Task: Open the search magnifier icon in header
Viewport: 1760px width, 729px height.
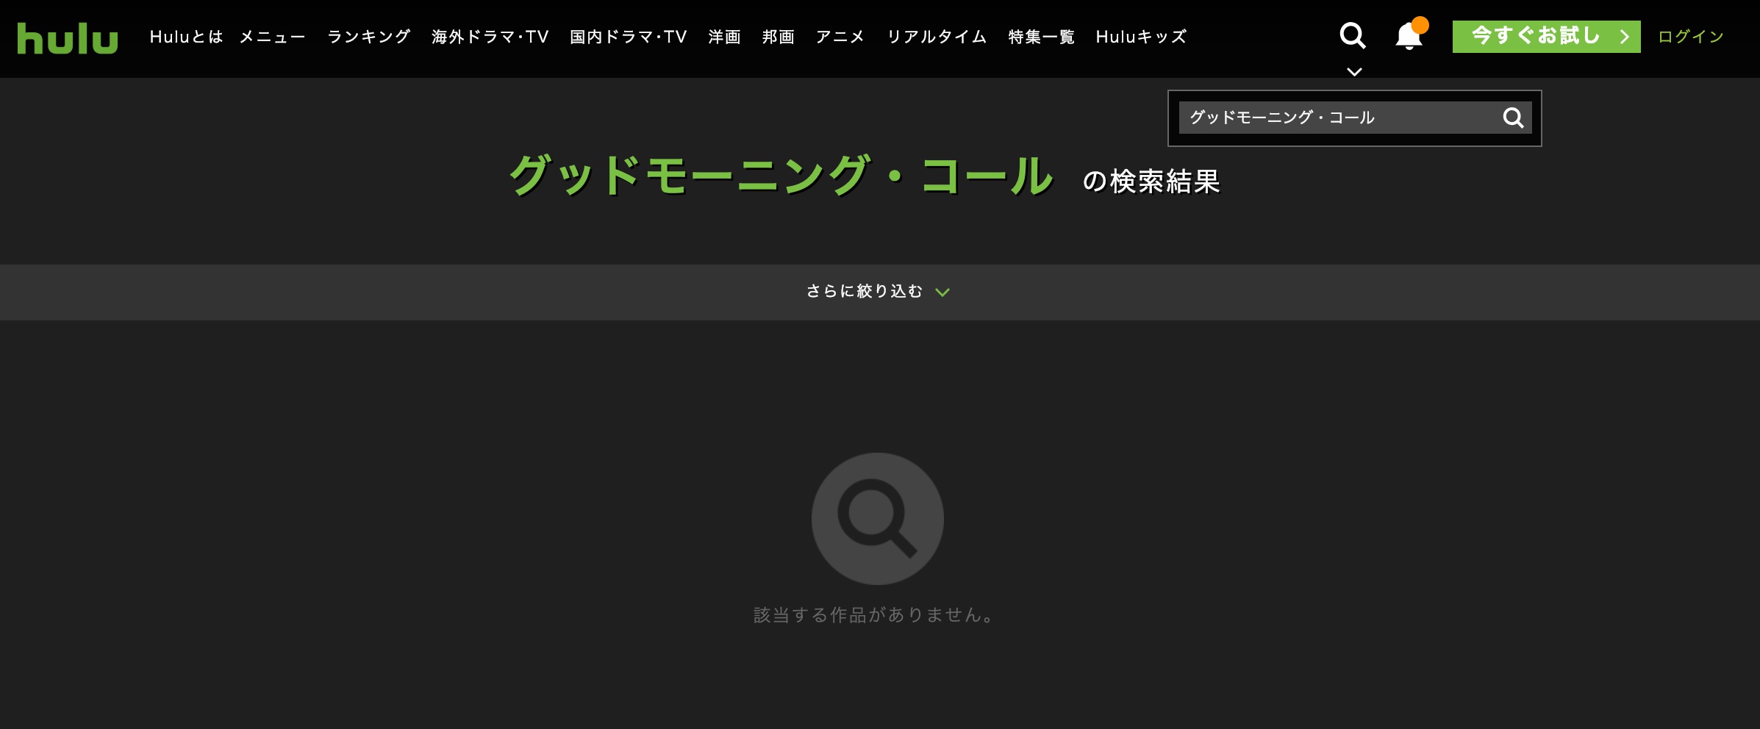Action: tap(1352, 35)
